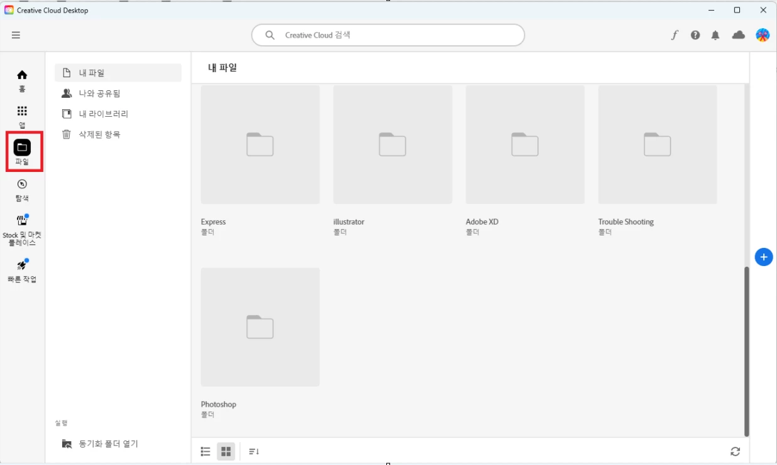Open the Help question mark icon

point(695,35)
